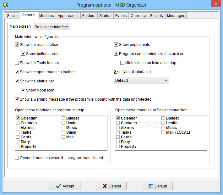Check Alarms in Server connection modules
Image resolution: width=223 pixels, height=195 pixels.
[118, 127]
